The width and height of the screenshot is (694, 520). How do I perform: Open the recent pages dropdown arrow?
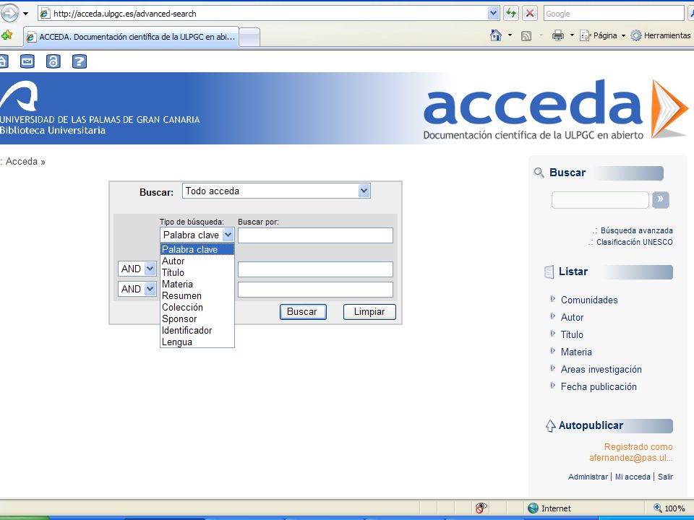(x=26, y=14)
